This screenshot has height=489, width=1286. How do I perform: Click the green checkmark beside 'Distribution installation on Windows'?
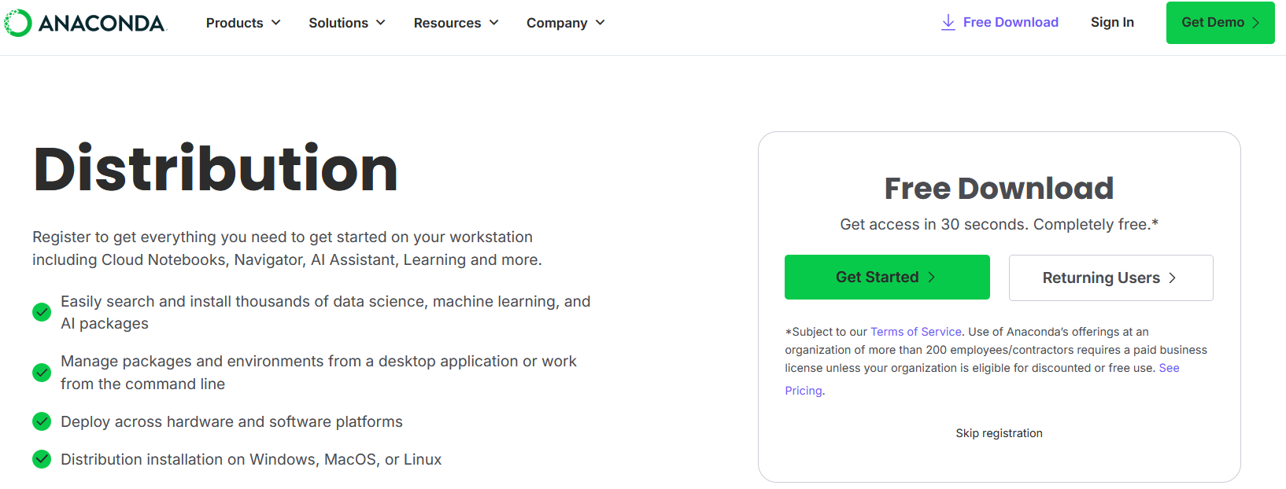[x=42, y=459]
